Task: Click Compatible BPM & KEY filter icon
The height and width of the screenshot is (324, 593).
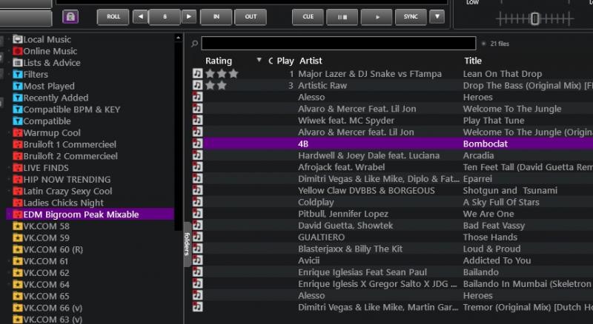Action: pos(17,109)
